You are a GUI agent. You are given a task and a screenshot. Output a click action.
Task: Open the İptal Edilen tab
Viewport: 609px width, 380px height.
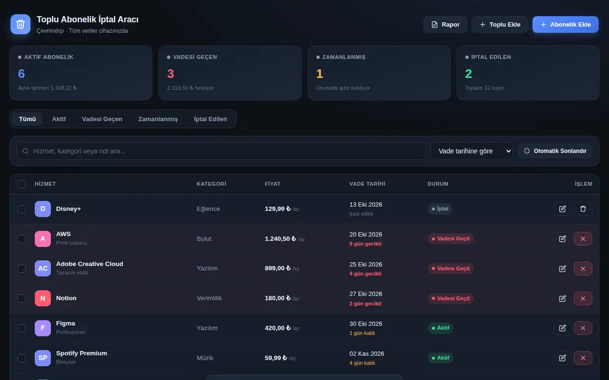(x=211, y=119)
